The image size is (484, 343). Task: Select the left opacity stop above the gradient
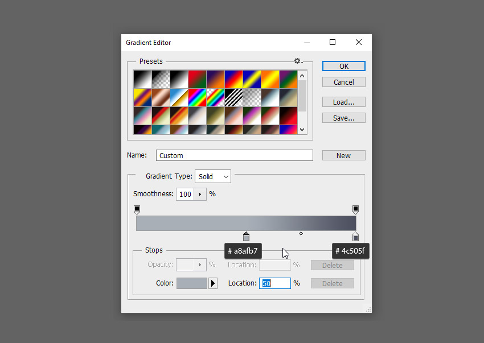click(x=137, y=210)
